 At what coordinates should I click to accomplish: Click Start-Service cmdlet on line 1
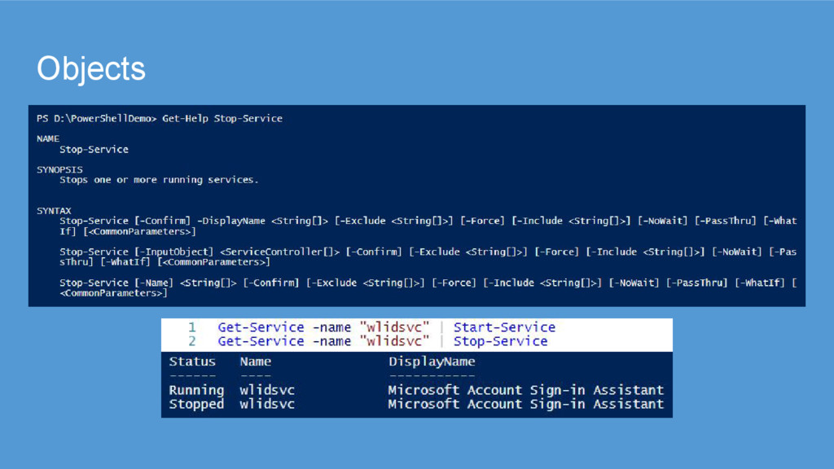pos(504,327)
